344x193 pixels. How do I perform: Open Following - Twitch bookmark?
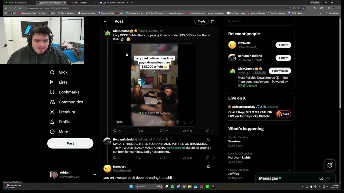pyautogui.click(x=106, y=13)
